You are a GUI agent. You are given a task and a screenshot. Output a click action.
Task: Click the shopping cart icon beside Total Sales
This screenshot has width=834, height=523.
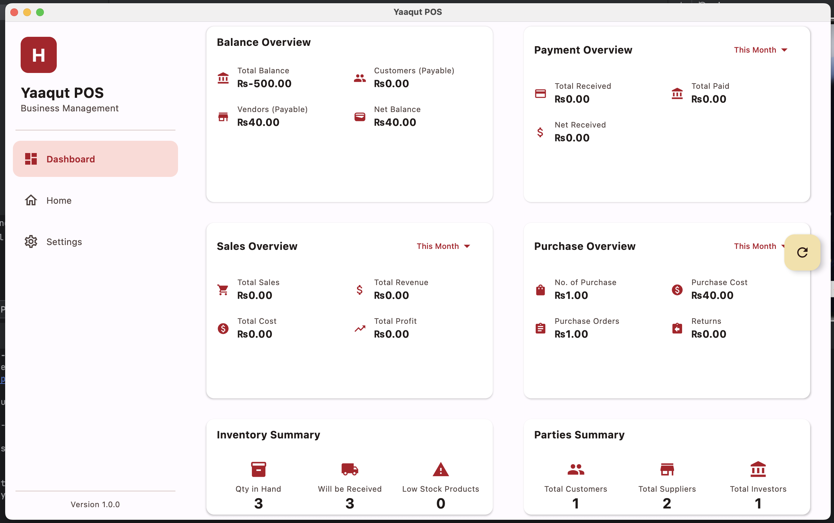pyautogui.click(x=223, y=290)
